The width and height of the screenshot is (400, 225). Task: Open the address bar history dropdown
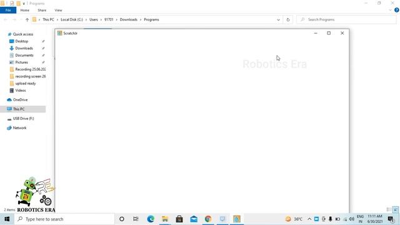pos(278,19)
